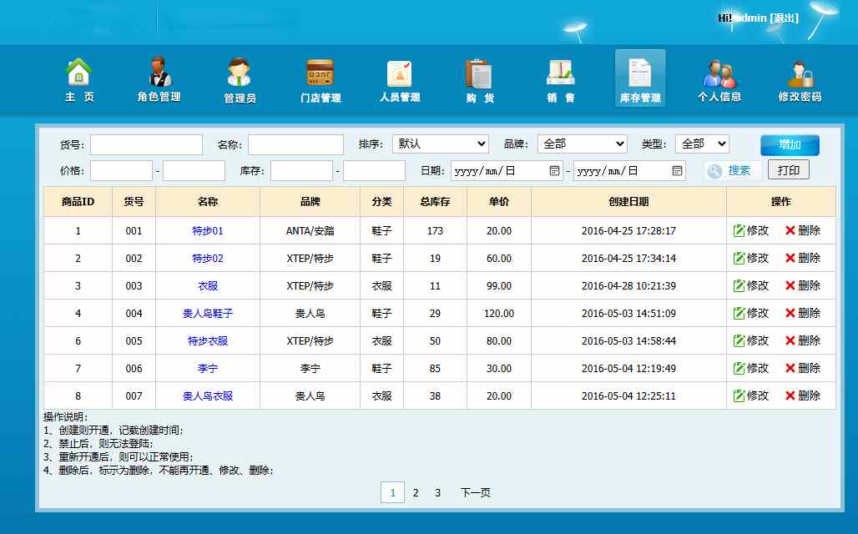Open the purchasing (购货) icon
This screenshot has height=534, width=858.
[480, 73]
